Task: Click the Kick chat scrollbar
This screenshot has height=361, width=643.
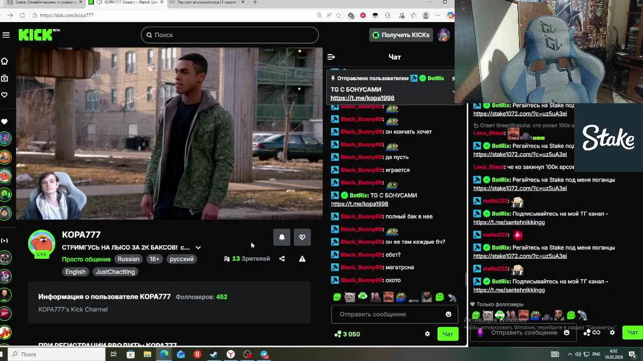Action: coord(466,280)
